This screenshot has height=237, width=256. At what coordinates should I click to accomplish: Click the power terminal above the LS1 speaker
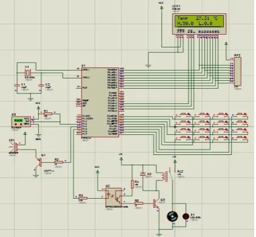pos(25,134)
